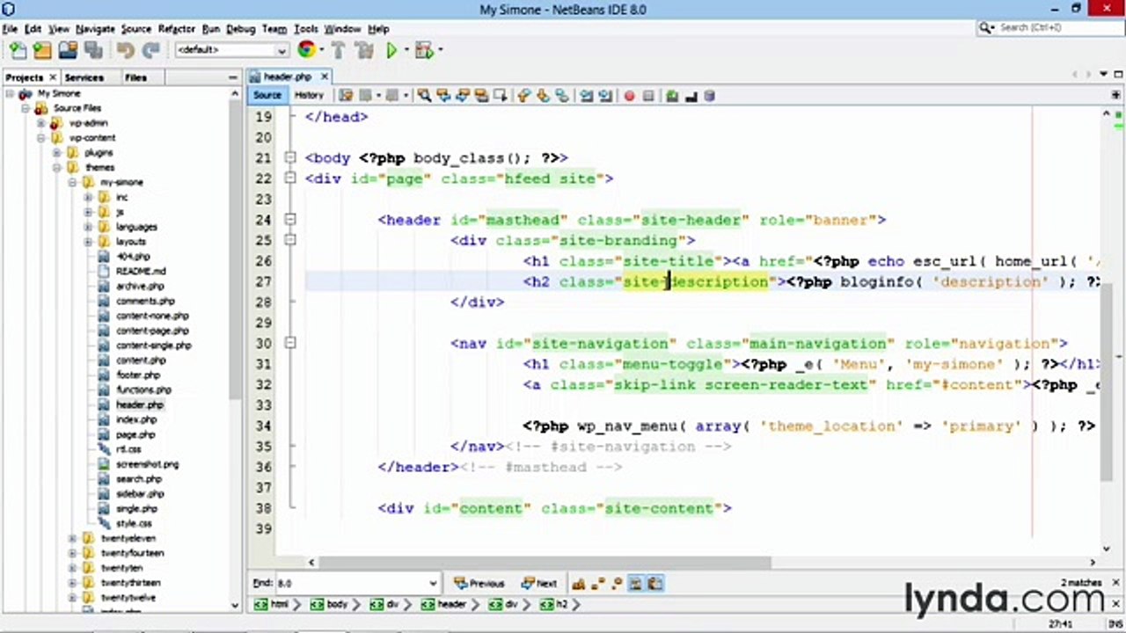
Task: Close the header.php editor tab
Action: 324,77
